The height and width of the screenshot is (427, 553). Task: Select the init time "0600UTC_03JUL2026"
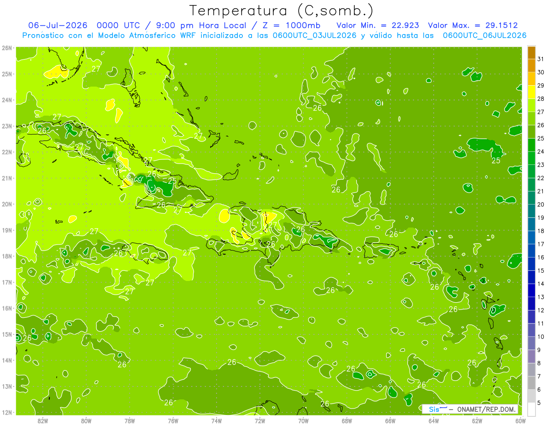(314, 35)
